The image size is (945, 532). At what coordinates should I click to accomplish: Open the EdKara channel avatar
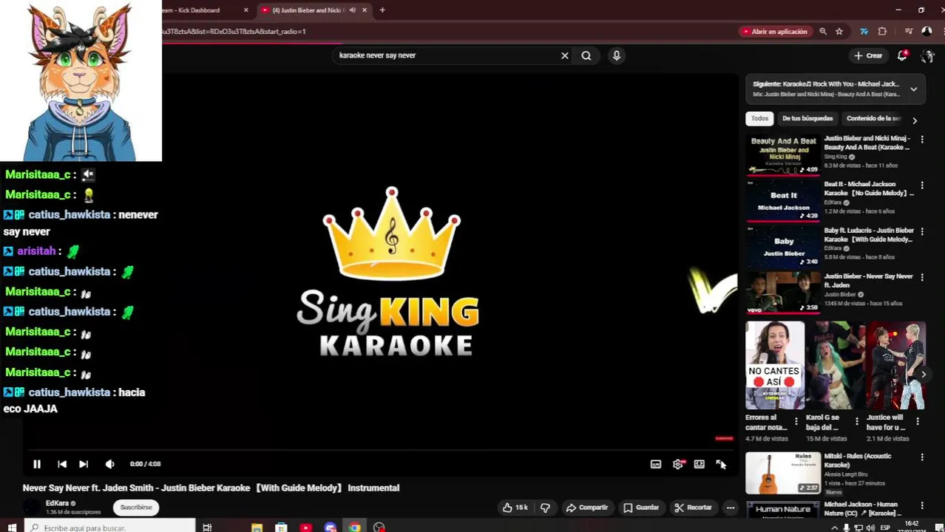[x=32, y=507]
